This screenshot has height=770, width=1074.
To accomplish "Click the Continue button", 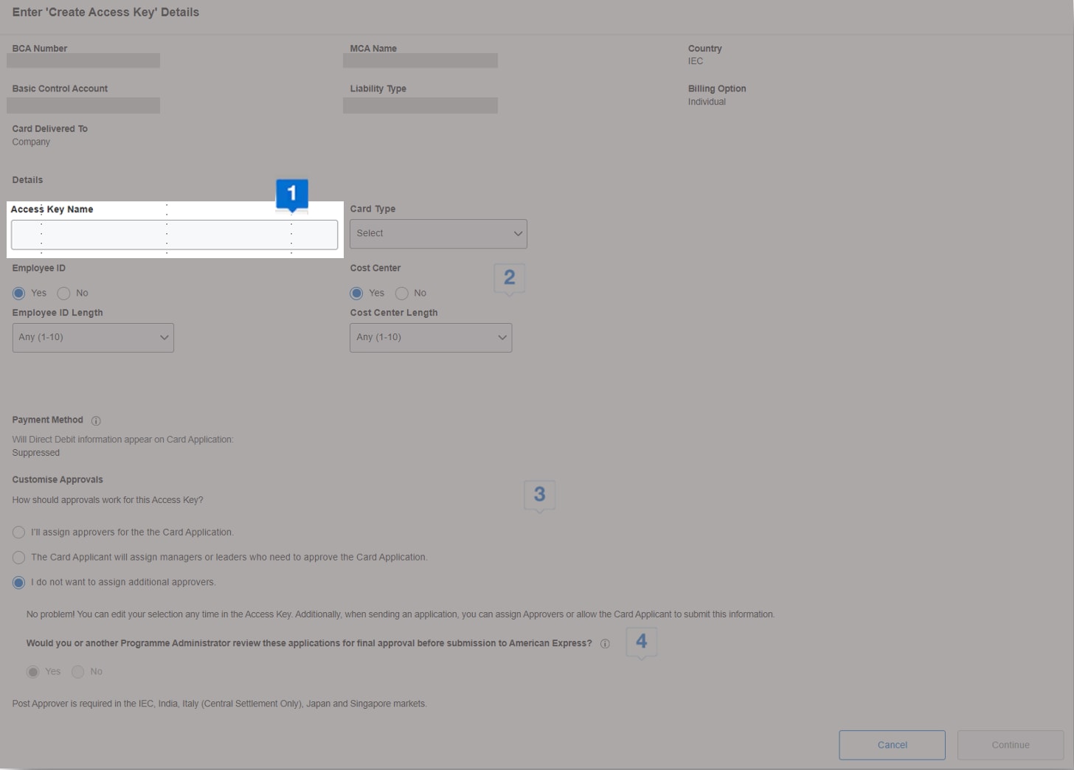I will pyautogui.click(x=1010, y=745).
